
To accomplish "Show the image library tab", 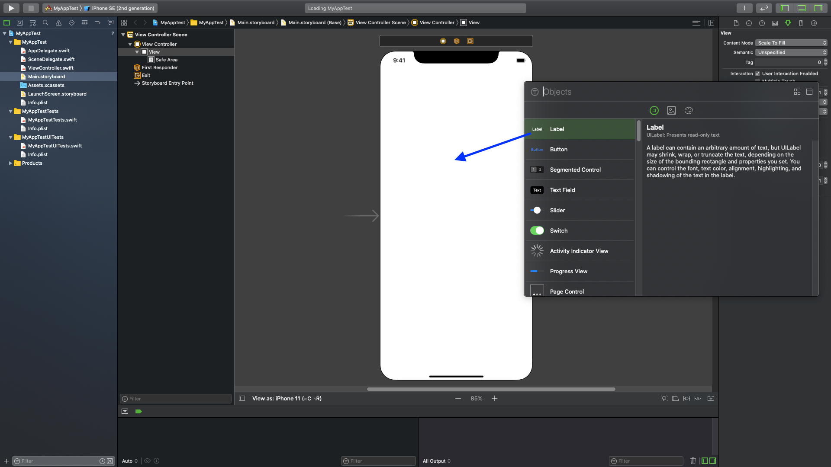I will (x=671, y=111).
